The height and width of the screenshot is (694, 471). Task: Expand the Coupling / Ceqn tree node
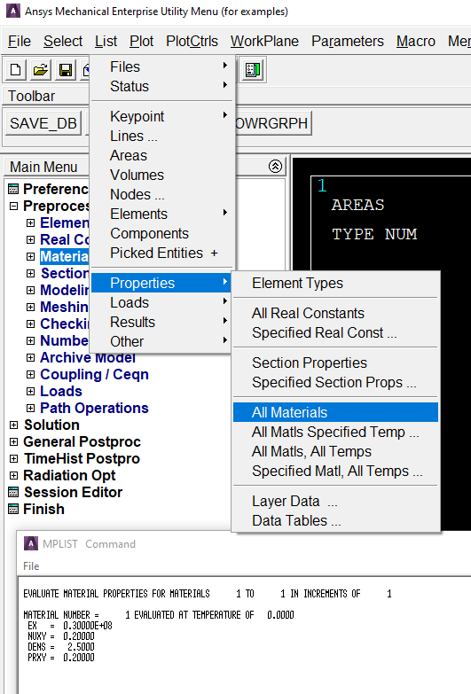click(x=30, y=374)
